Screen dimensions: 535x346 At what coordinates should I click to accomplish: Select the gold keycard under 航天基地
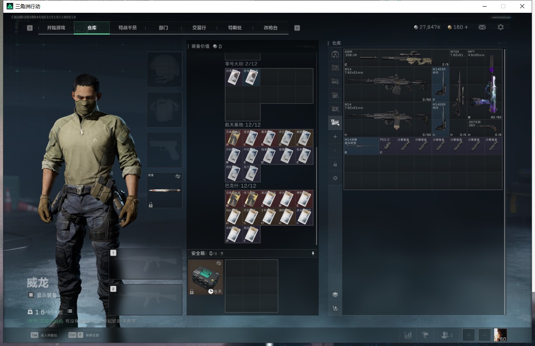(234, 138)
